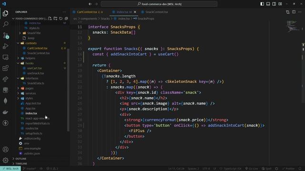Open the Docker whale icon view
The width and height of the screenshot is (305, 171).
coord(5,112)
